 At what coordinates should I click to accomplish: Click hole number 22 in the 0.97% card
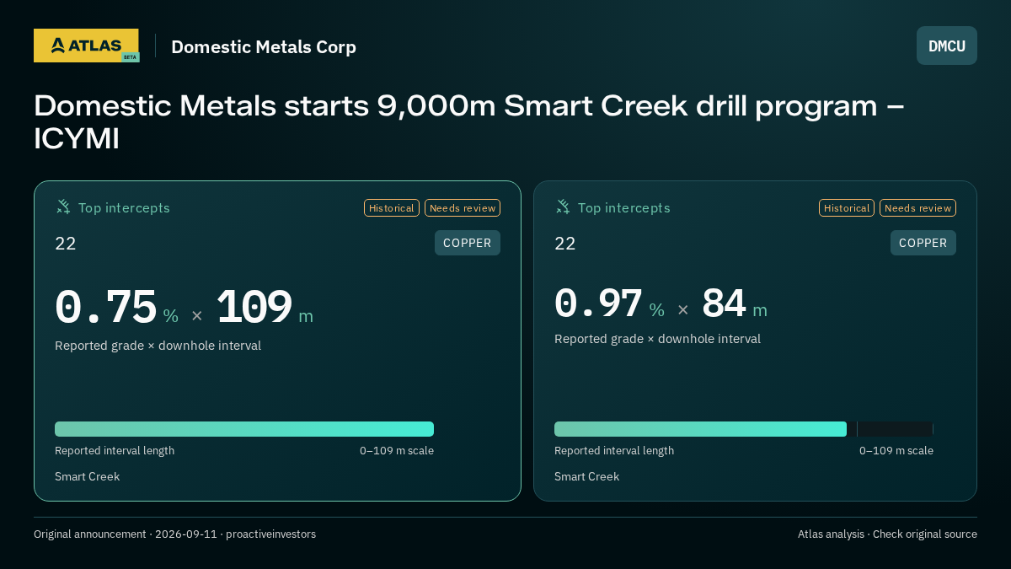(565, 244)
